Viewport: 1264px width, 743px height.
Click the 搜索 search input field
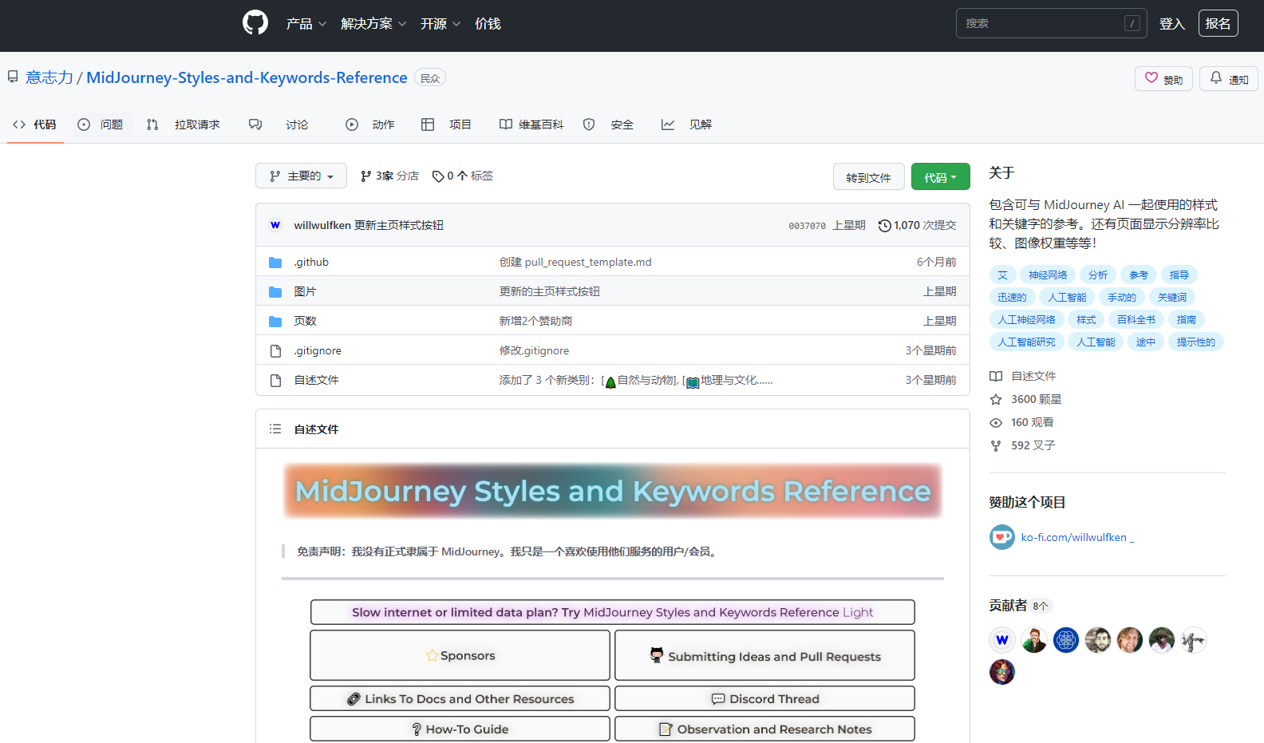(1041, 23)
